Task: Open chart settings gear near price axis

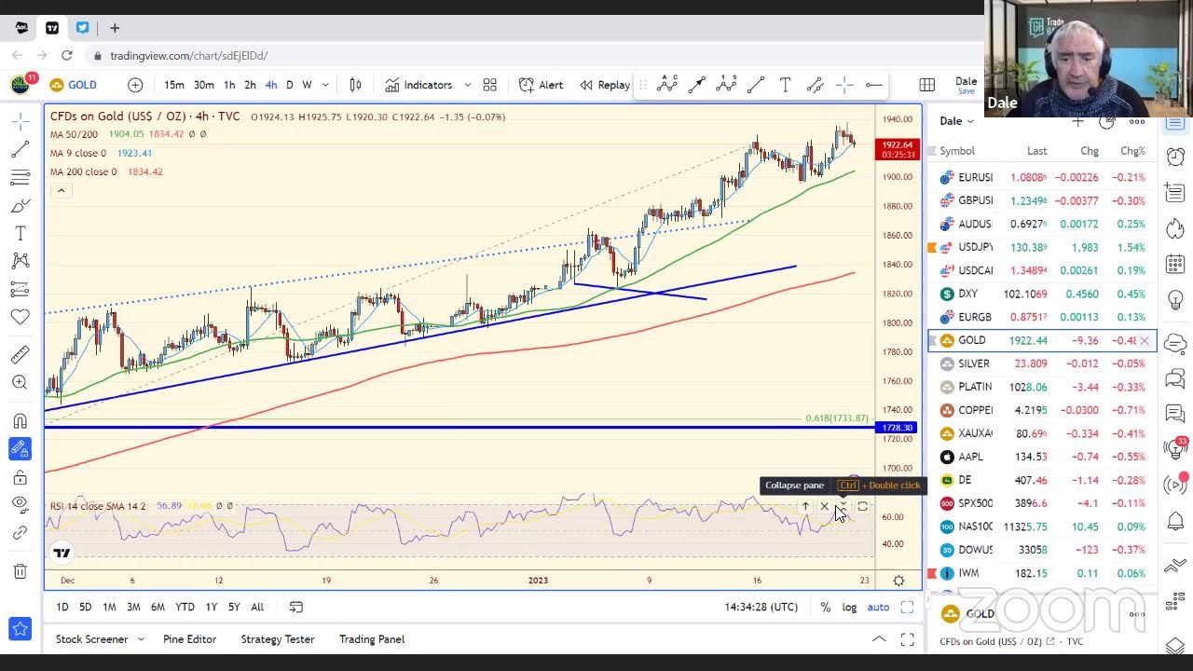Action: point(898,580)
